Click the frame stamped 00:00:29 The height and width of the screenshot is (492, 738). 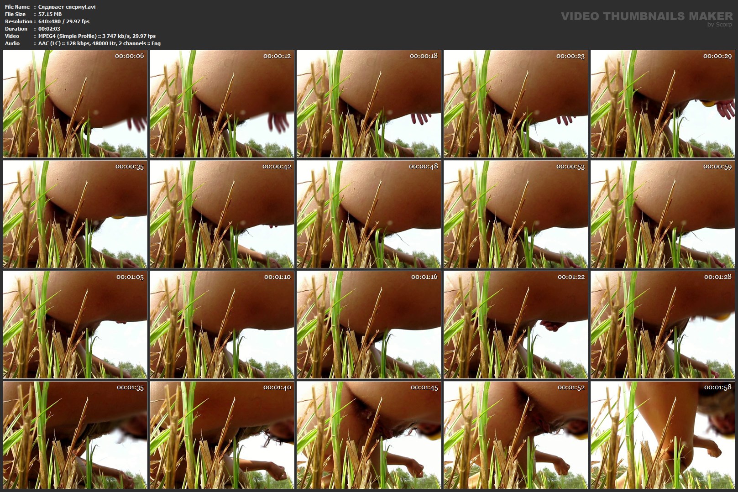[x=663, y=104]
